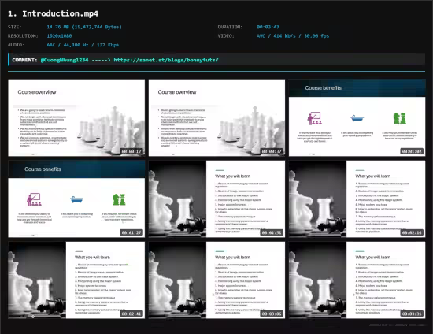Click What you will learn heading in 00:03:31 thumbnail
This screenshot has width=433, height=334.
373,258
